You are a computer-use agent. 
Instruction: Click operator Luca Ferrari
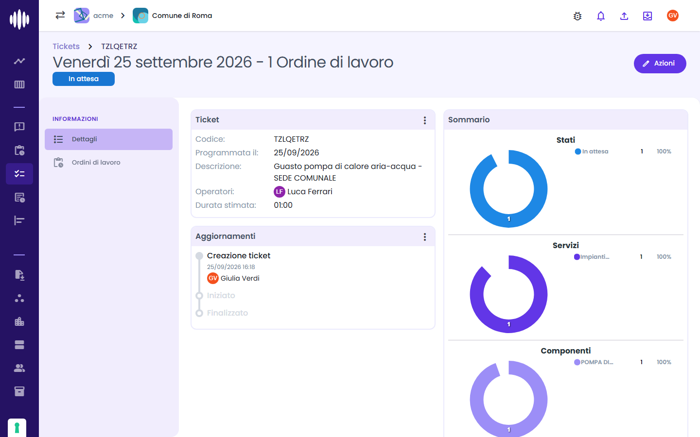pos(303,192)
